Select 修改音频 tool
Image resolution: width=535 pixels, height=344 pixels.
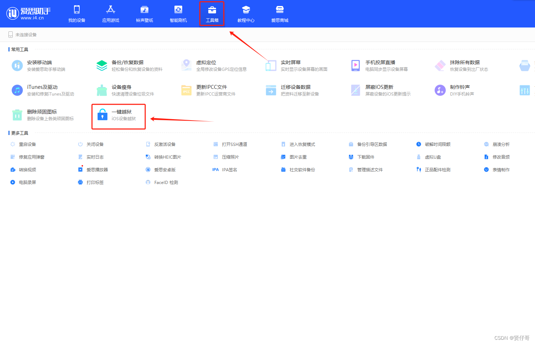497,157
